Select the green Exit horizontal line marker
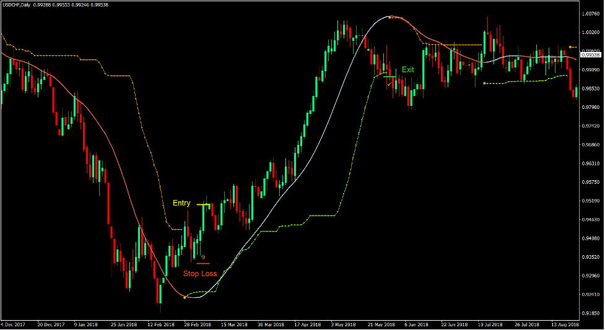 click(x=388, y=76)
